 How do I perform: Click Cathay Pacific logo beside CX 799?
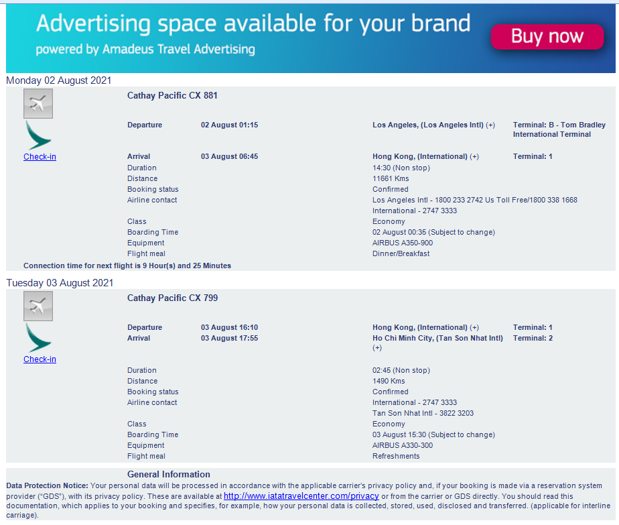38,338
